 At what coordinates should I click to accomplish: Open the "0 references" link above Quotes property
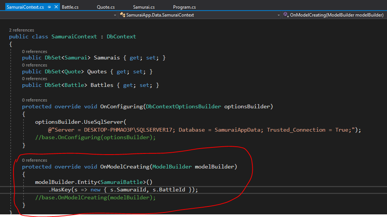[x=35, y=65]
